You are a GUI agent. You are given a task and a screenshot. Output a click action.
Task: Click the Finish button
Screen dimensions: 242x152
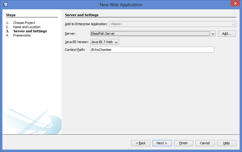(183, 143)
